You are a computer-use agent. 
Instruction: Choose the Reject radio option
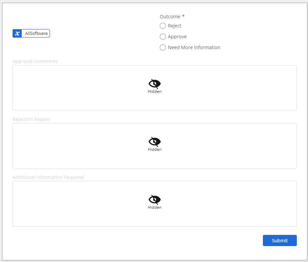coord(162,26)
